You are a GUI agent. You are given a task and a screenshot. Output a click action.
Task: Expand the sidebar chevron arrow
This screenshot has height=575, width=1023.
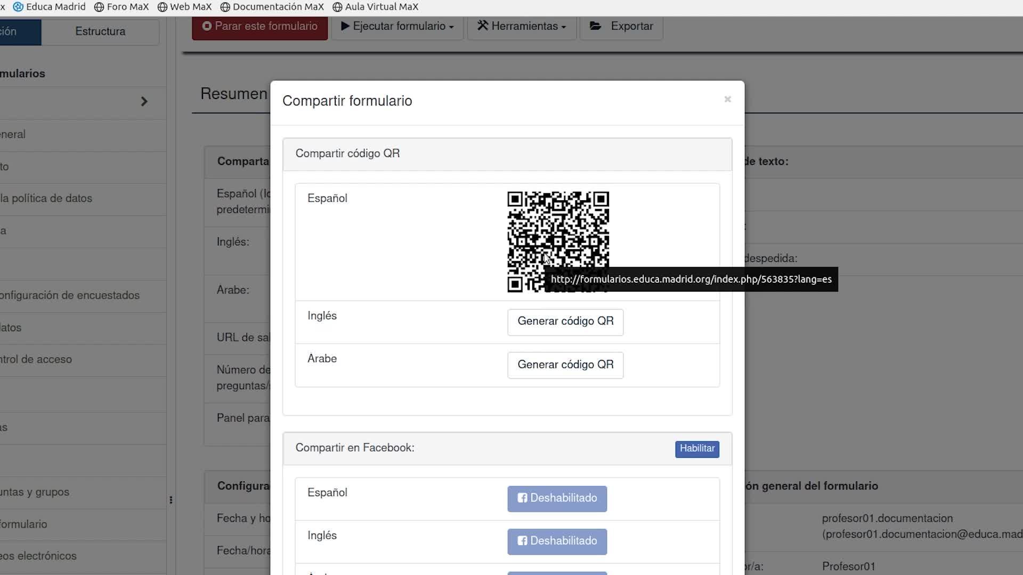click(144, 102)
